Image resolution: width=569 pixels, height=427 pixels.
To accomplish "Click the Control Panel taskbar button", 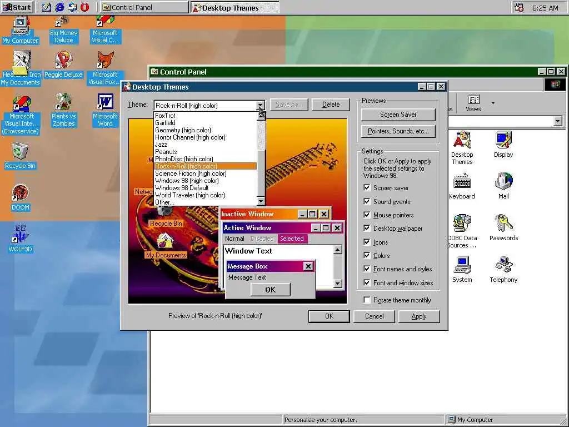I will click(144, 7).
